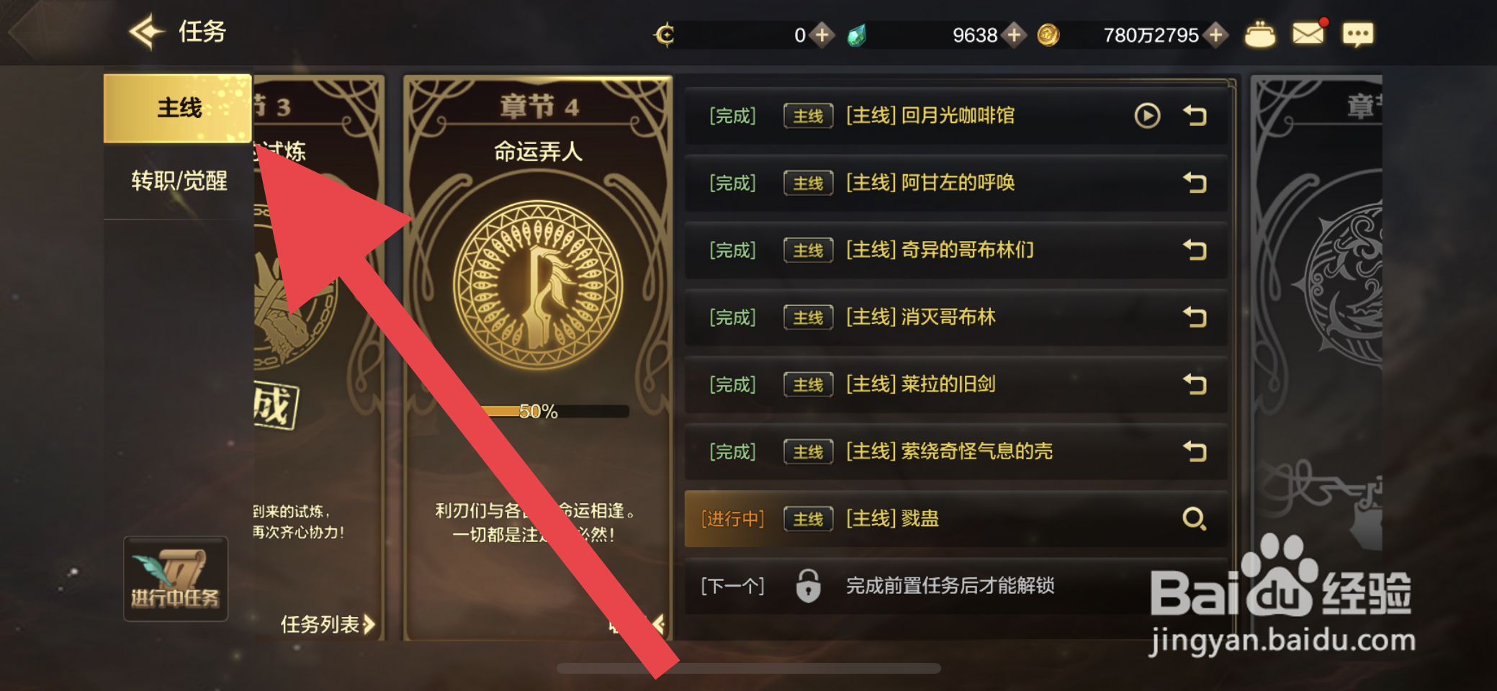The height and width of the screenshot is (691, 1497).
Task: Open the gold pouch shop icon
Action: [1259, 34]
